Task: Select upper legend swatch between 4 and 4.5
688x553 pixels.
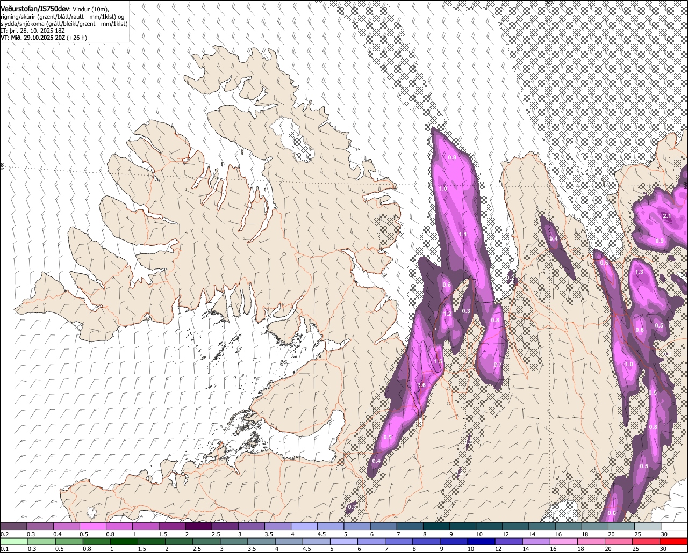Action: pos(304,527)
